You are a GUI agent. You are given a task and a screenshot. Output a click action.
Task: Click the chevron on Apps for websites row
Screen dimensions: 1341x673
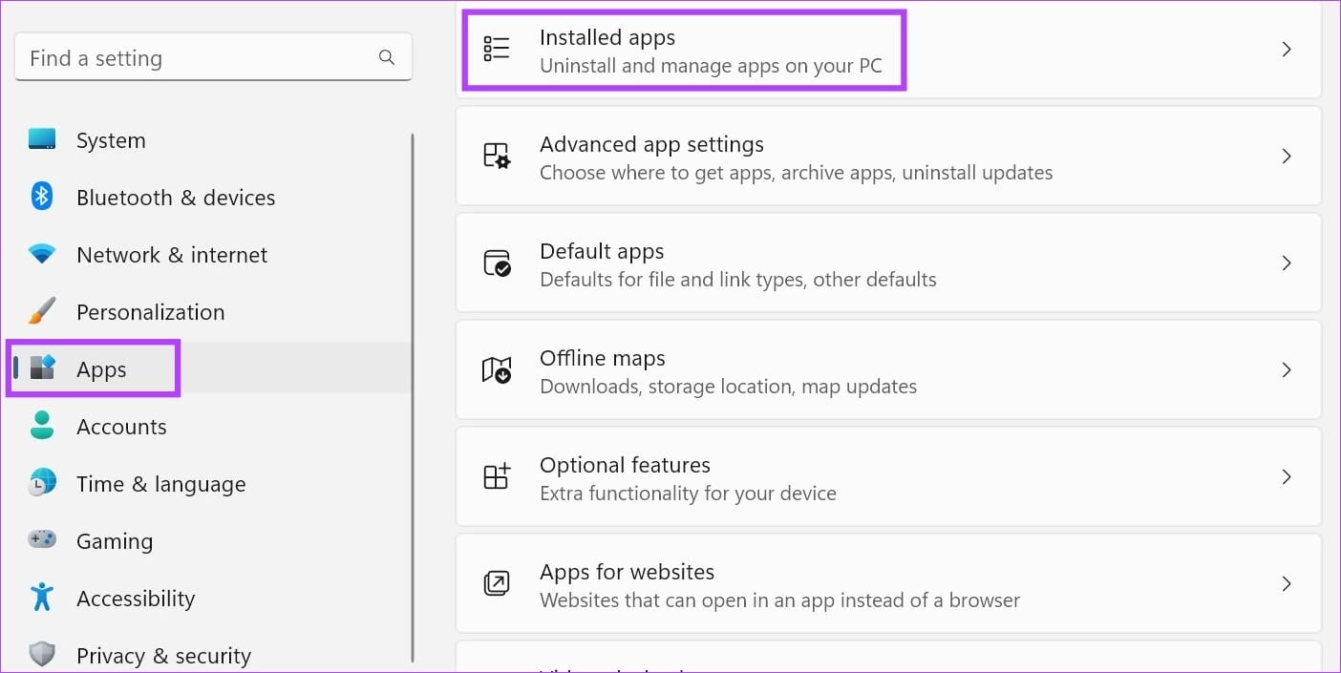tap(1287, 583)
